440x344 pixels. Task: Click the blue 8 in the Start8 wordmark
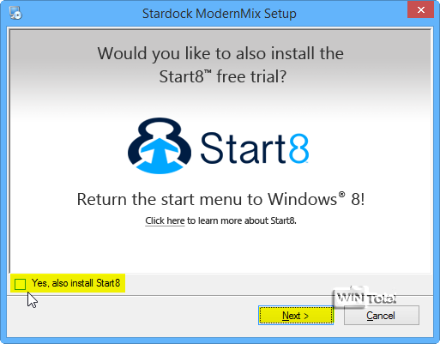[x=298, y=148]
